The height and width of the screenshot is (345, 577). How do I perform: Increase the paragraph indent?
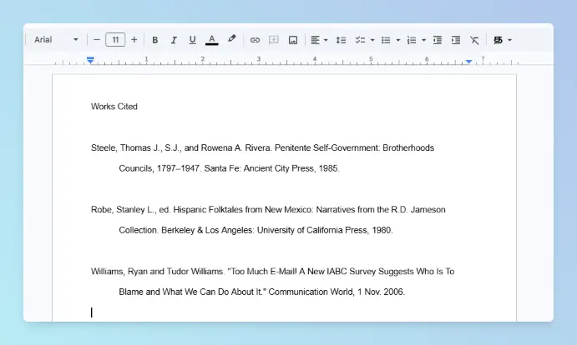[456, 40]
